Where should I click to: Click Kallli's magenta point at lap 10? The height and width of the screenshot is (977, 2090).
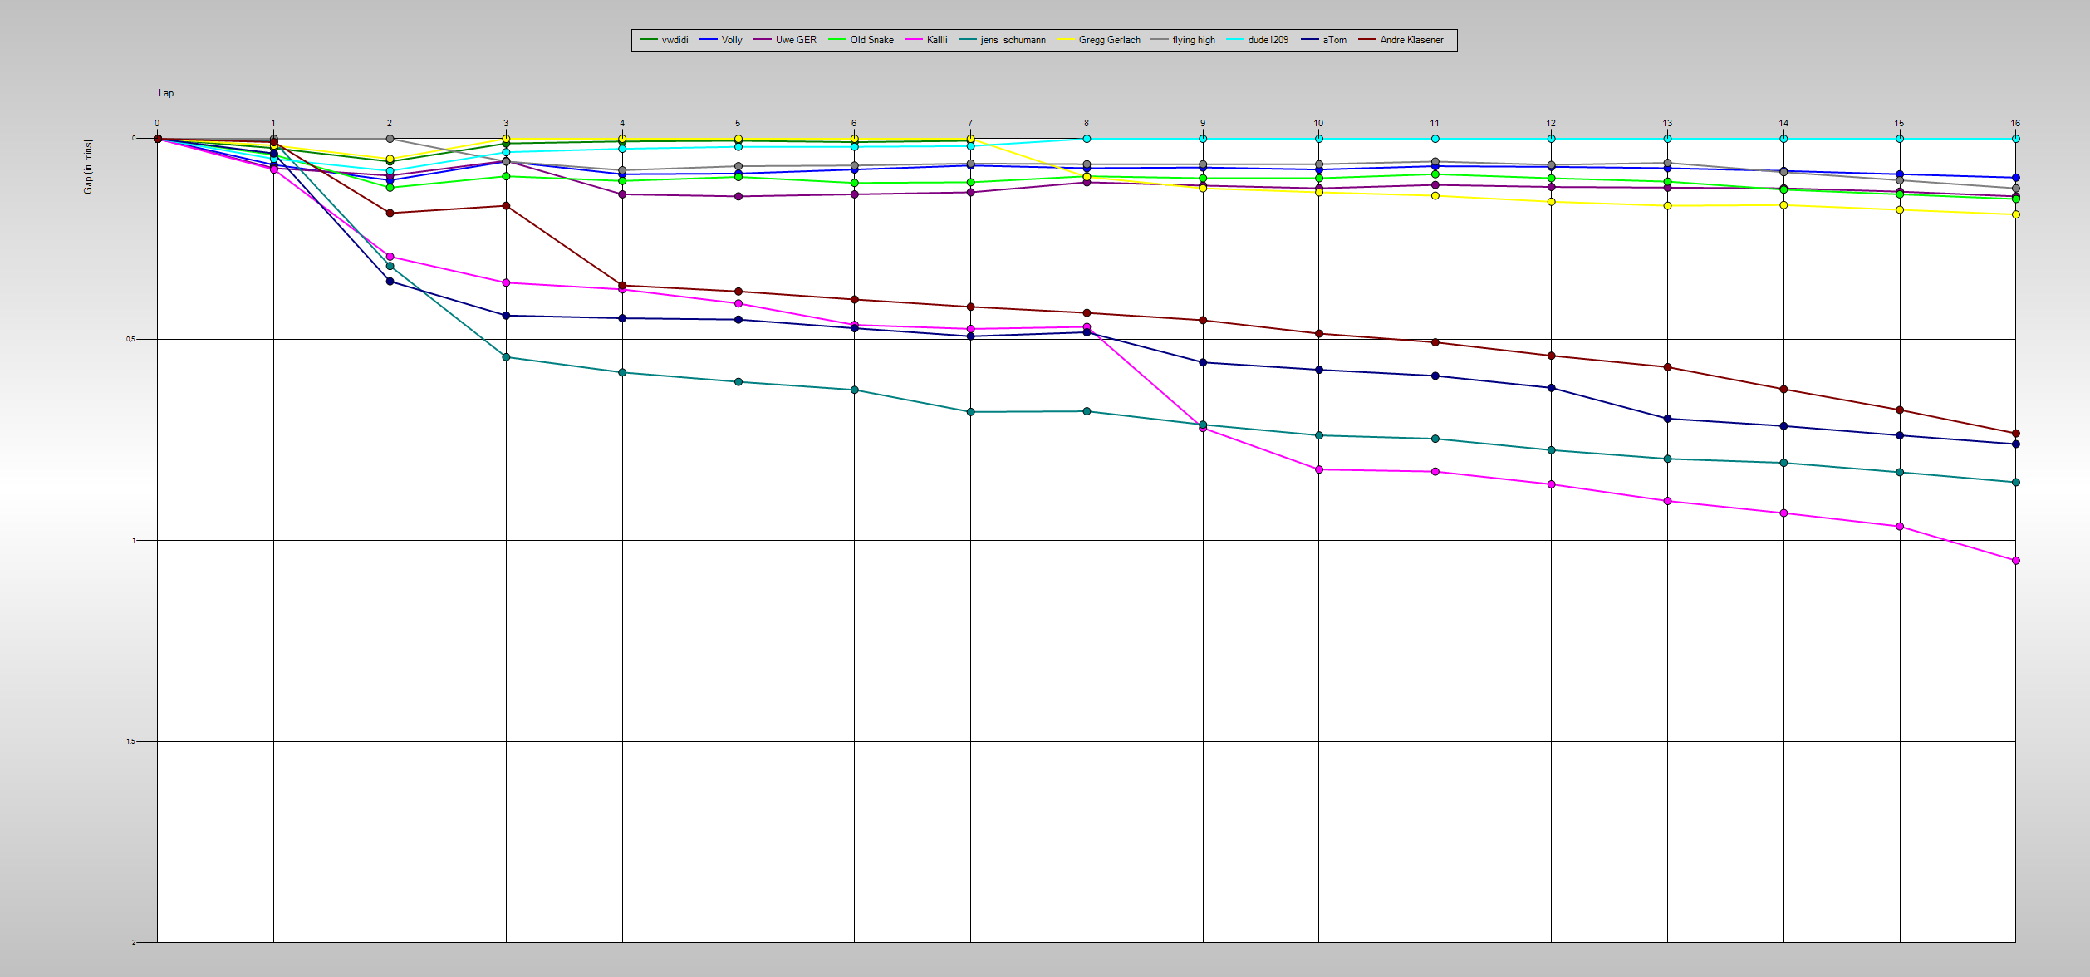[x=1318, y=470]
